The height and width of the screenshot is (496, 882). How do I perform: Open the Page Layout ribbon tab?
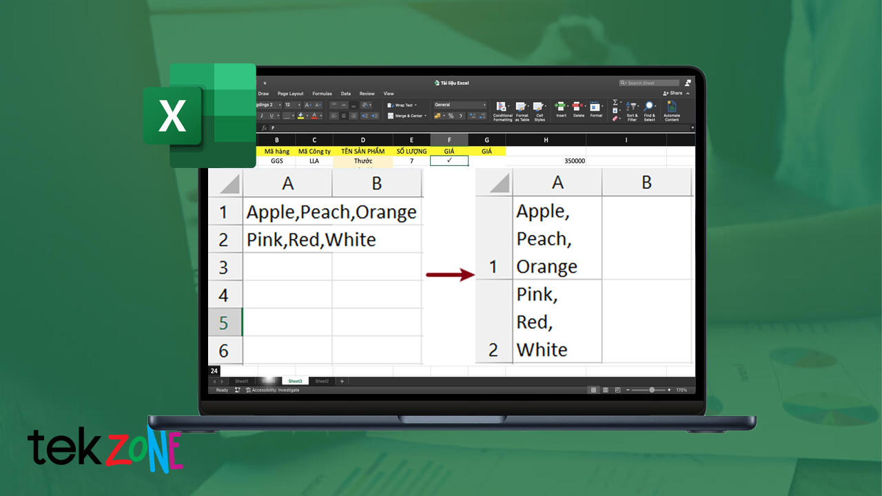pos(291,94)
